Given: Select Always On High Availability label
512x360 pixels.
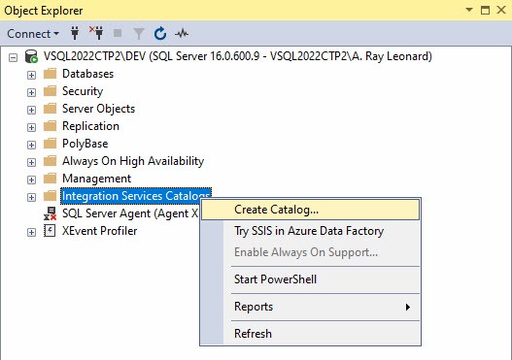Looking at the screenshot, I should point(133,161).
